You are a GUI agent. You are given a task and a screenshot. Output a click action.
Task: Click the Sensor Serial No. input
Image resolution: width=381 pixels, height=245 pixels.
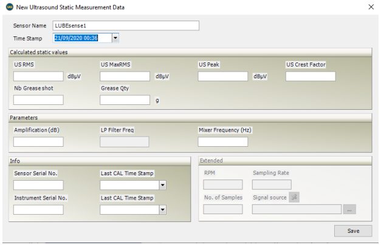coord(38,185)
